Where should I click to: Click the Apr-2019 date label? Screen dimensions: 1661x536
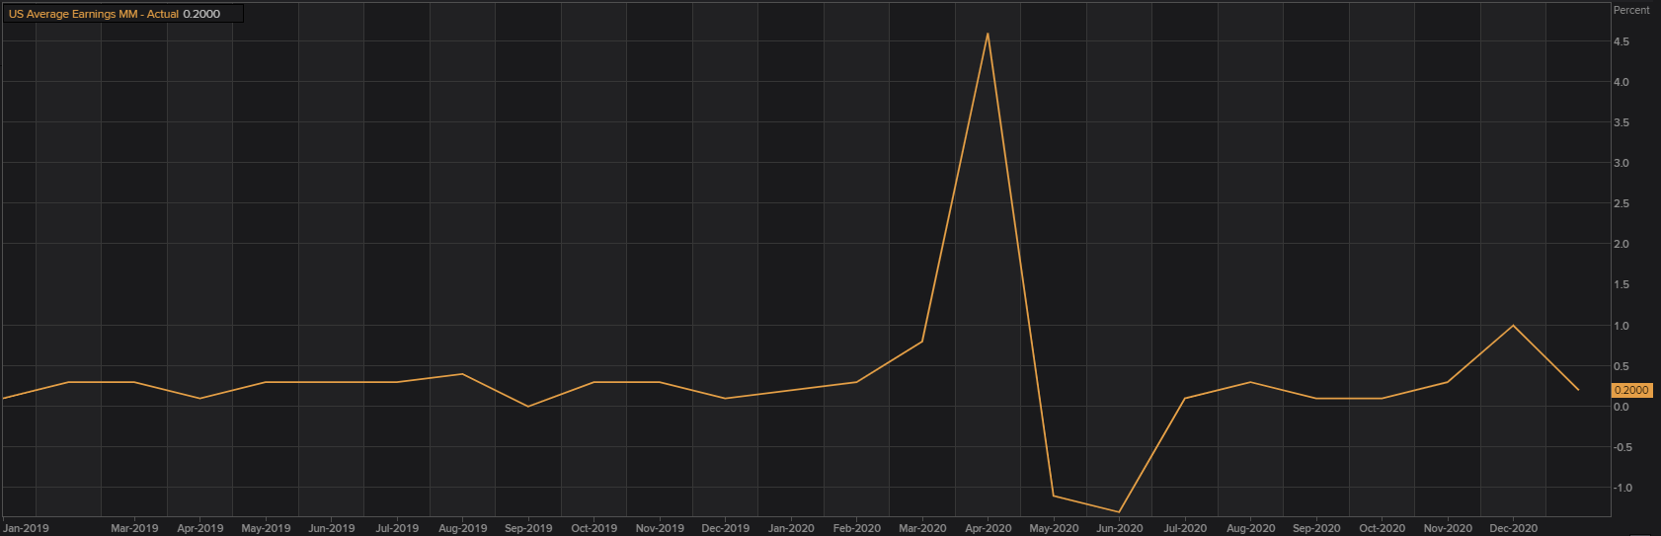[x=200, y=528]
